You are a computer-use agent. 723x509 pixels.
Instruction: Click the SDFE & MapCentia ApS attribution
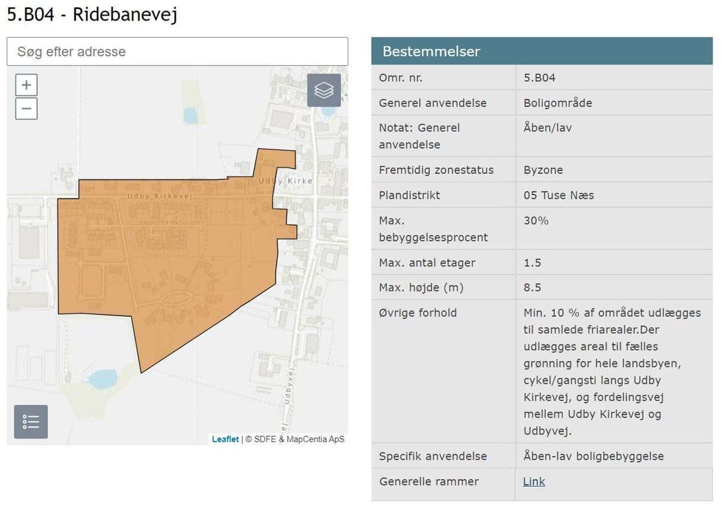[295, 439]
